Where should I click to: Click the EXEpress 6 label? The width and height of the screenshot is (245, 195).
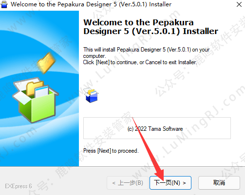click(19, 186)
